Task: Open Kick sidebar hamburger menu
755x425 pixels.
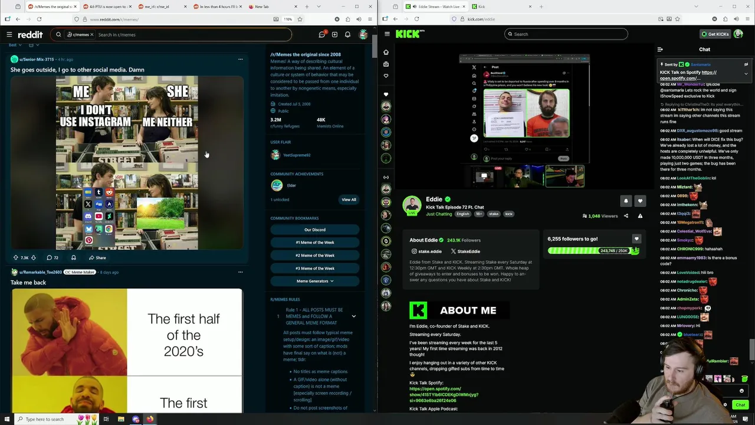Action: pos(387,34)
